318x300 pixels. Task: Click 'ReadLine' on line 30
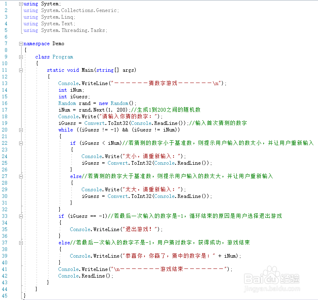(189, 196)
